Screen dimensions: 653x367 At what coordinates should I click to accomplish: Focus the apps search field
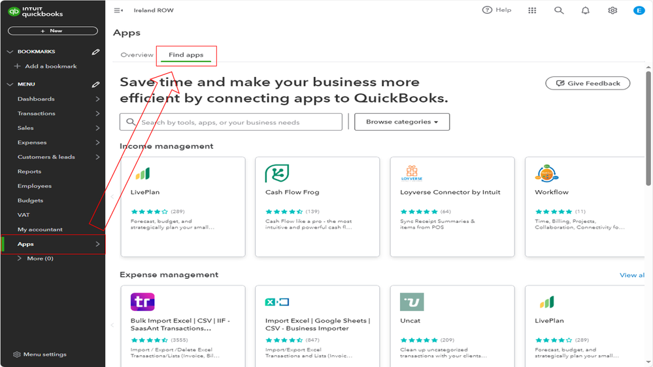click(235, 122)
